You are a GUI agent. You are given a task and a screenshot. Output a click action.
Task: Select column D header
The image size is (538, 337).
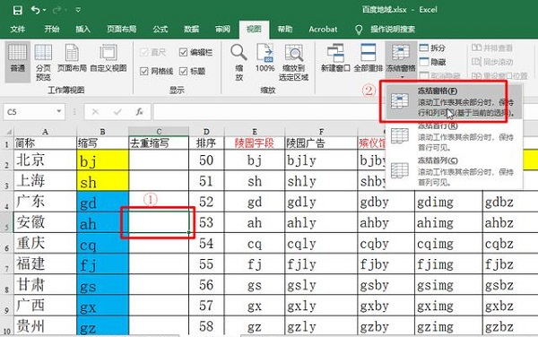tap(206, 131)
